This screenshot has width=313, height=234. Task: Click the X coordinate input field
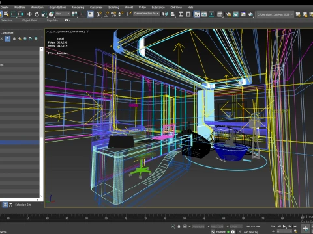pos(198,227)
